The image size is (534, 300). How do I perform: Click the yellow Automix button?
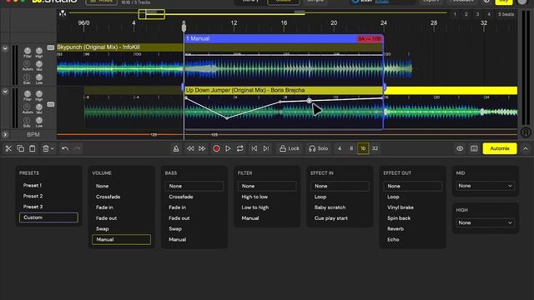500,148
